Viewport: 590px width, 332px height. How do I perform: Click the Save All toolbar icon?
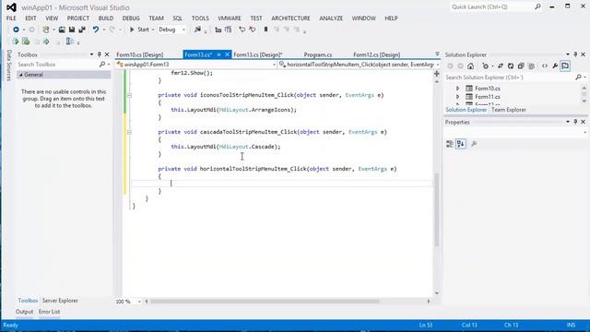(82, 30)
